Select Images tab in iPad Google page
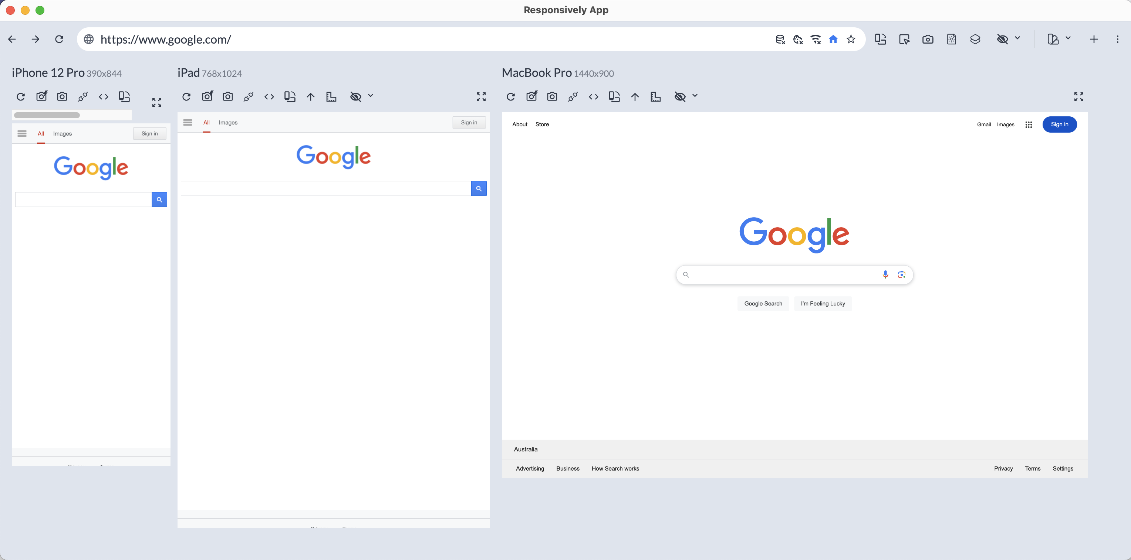 click(228, 123)
